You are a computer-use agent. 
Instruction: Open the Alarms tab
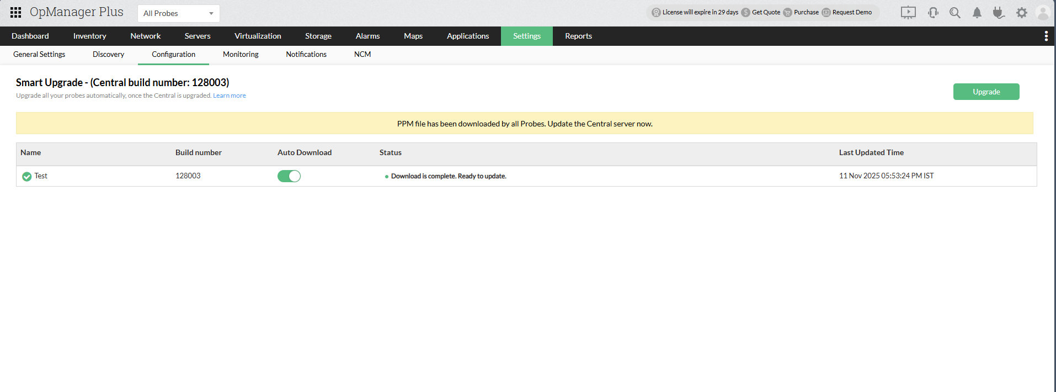pyautogui.click(x=367, y=36)
